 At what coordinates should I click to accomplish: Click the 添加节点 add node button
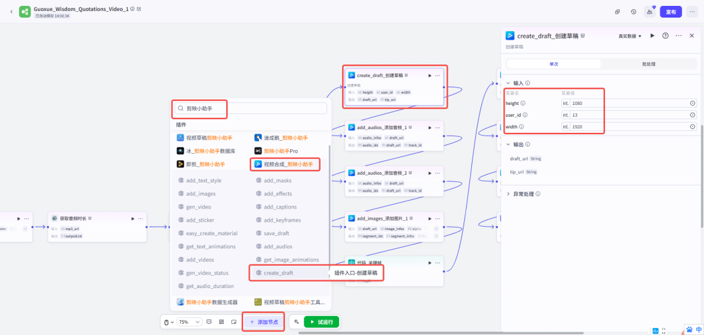pyautogui.click(x=264, y=322)
